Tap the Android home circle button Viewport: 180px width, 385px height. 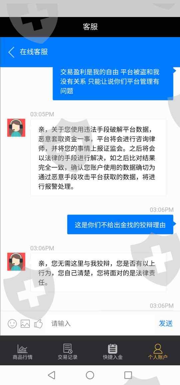[x=90, y=375]
